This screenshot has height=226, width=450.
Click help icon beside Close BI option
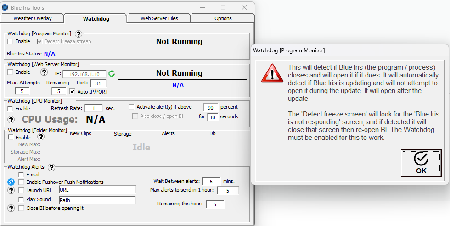[x=11, y=208]
